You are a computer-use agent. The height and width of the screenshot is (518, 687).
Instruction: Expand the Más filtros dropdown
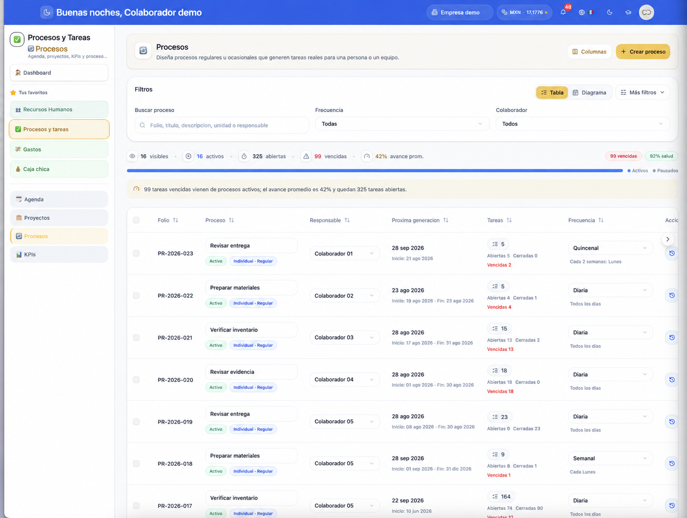pos(642,92)
